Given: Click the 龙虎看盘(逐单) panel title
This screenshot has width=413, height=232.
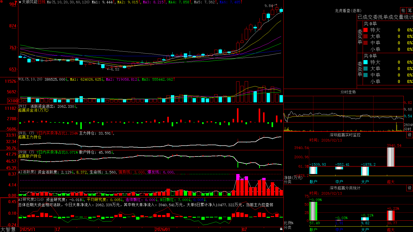Looking at the screenshot, I should (348, 11).
